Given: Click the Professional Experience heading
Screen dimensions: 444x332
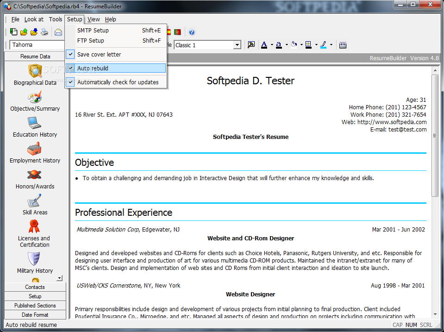Looking at the screenshot, I should point(124,213).
